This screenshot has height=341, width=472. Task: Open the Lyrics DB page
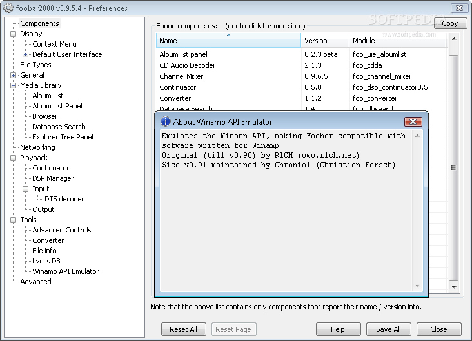point(46,261)
